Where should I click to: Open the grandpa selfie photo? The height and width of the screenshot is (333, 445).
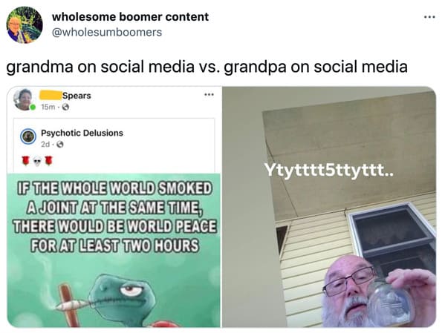pos(329,207)
